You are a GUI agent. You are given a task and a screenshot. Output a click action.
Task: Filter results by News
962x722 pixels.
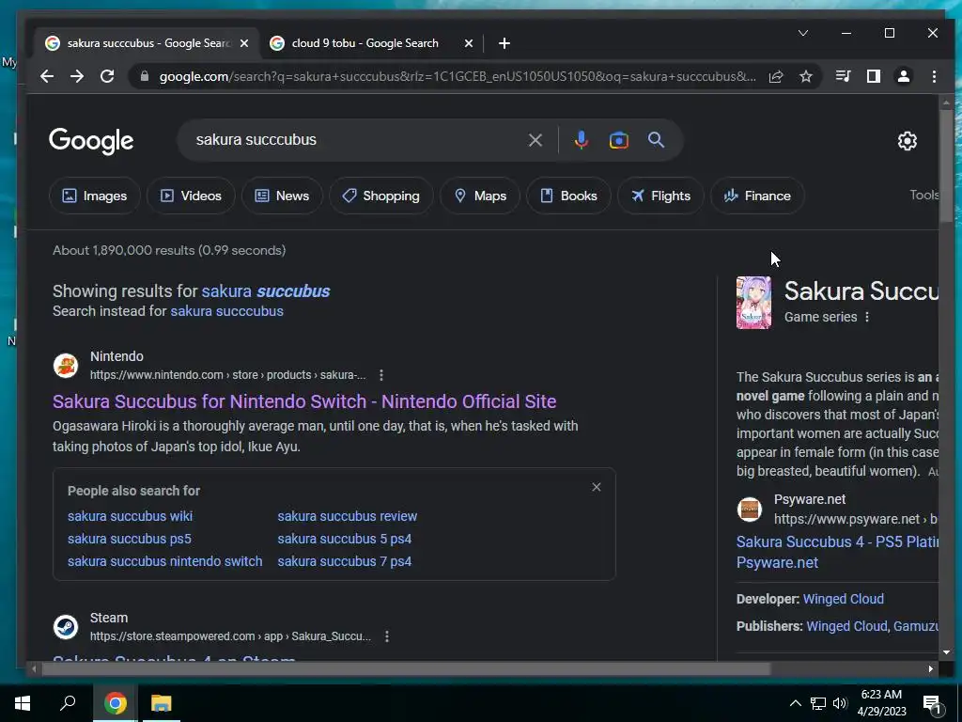(282, 196)
